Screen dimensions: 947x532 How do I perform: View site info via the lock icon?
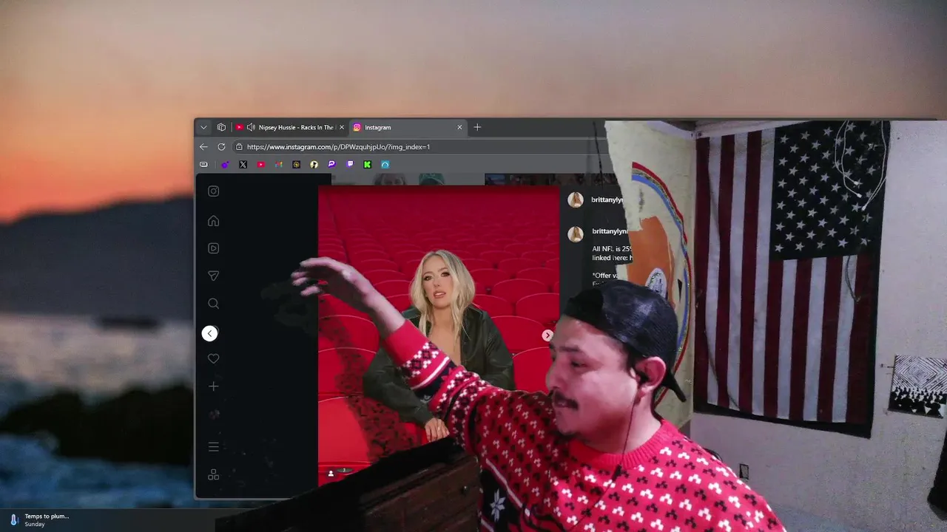point(239,146)
